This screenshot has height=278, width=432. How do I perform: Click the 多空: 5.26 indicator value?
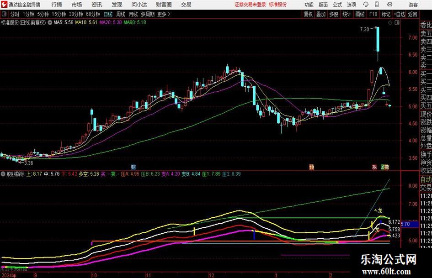coord(89,174)
